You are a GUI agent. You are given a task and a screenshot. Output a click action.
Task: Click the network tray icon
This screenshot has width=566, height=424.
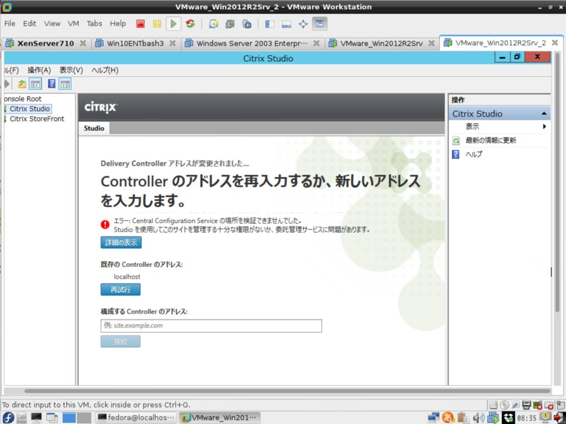click(x=433, y=417)
